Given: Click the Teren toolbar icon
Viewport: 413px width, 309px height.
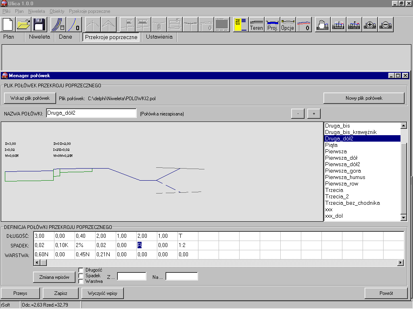Looking at the screenshot, I should [257, 25].
